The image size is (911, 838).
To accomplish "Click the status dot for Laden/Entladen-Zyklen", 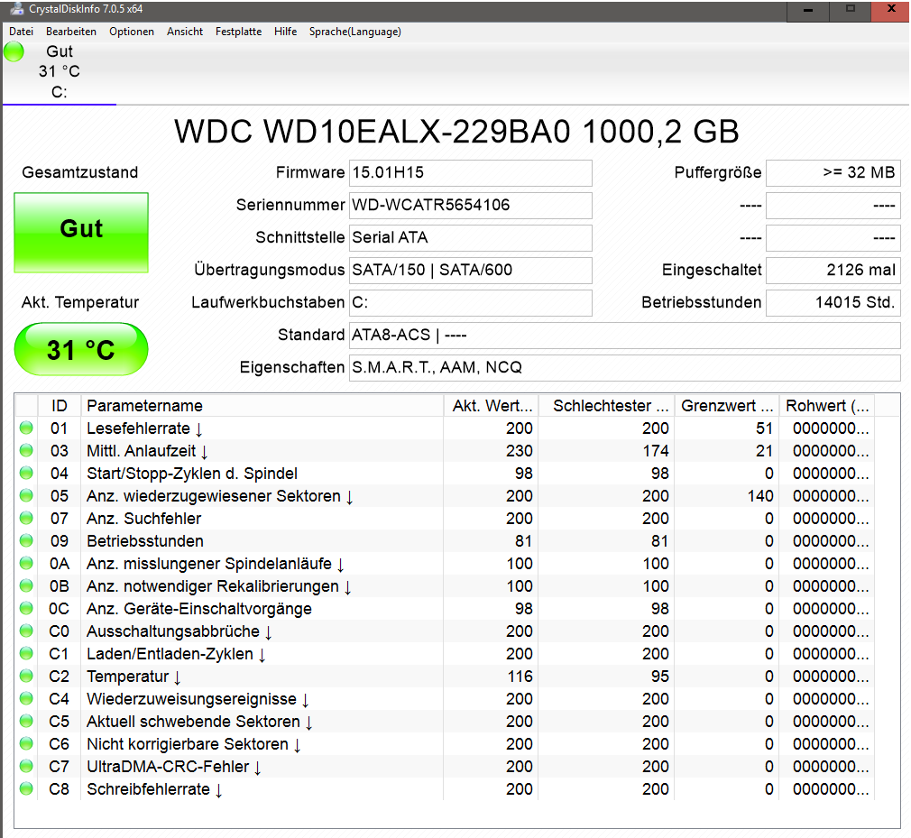I will pyautogui.click(x=26, y=653).
